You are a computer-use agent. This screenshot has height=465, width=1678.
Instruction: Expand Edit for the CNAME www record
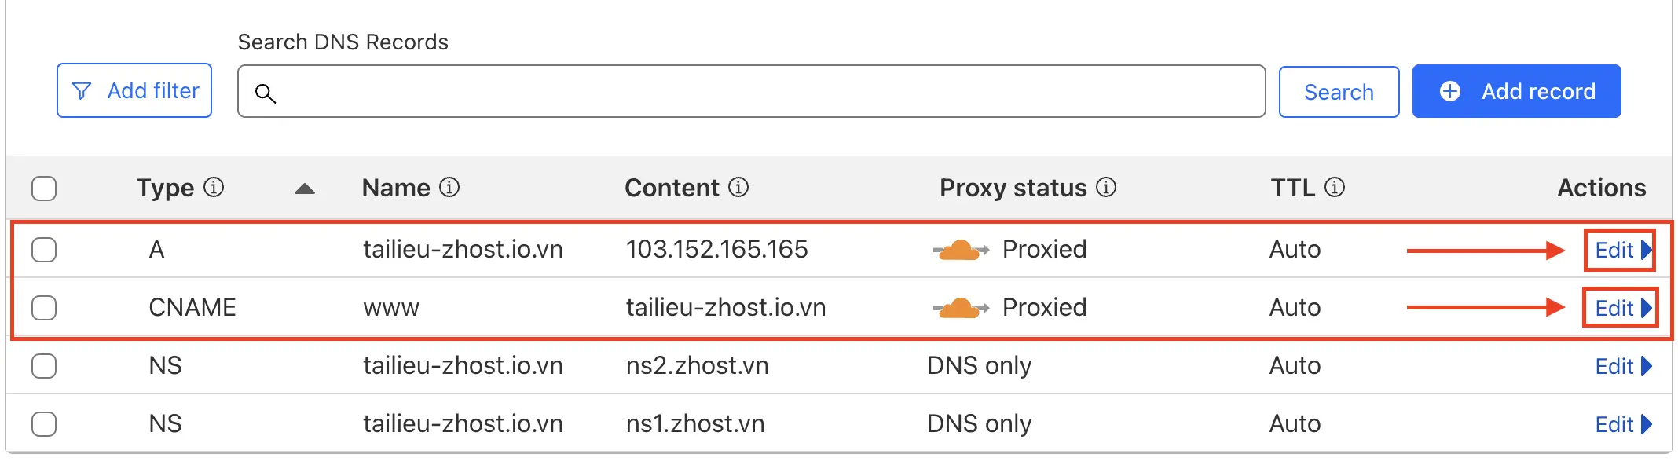1621,308
